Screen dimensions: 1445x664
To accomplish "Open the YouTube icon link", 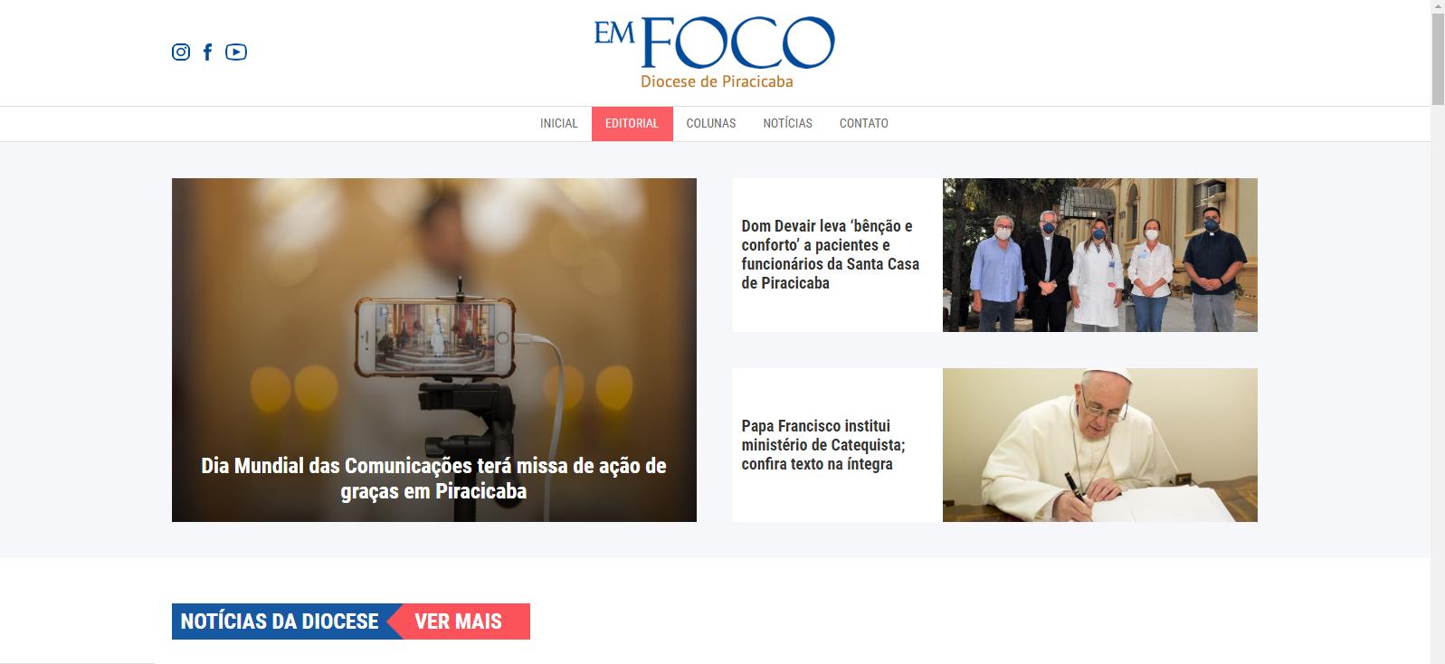I will (236, 52).
